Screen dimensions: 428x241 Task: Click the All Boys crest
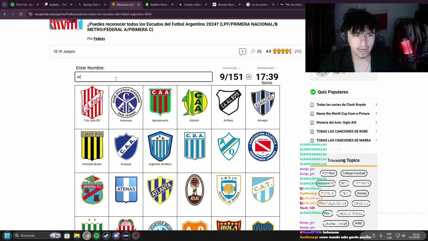pyautogui.click(x=228, y=102)
